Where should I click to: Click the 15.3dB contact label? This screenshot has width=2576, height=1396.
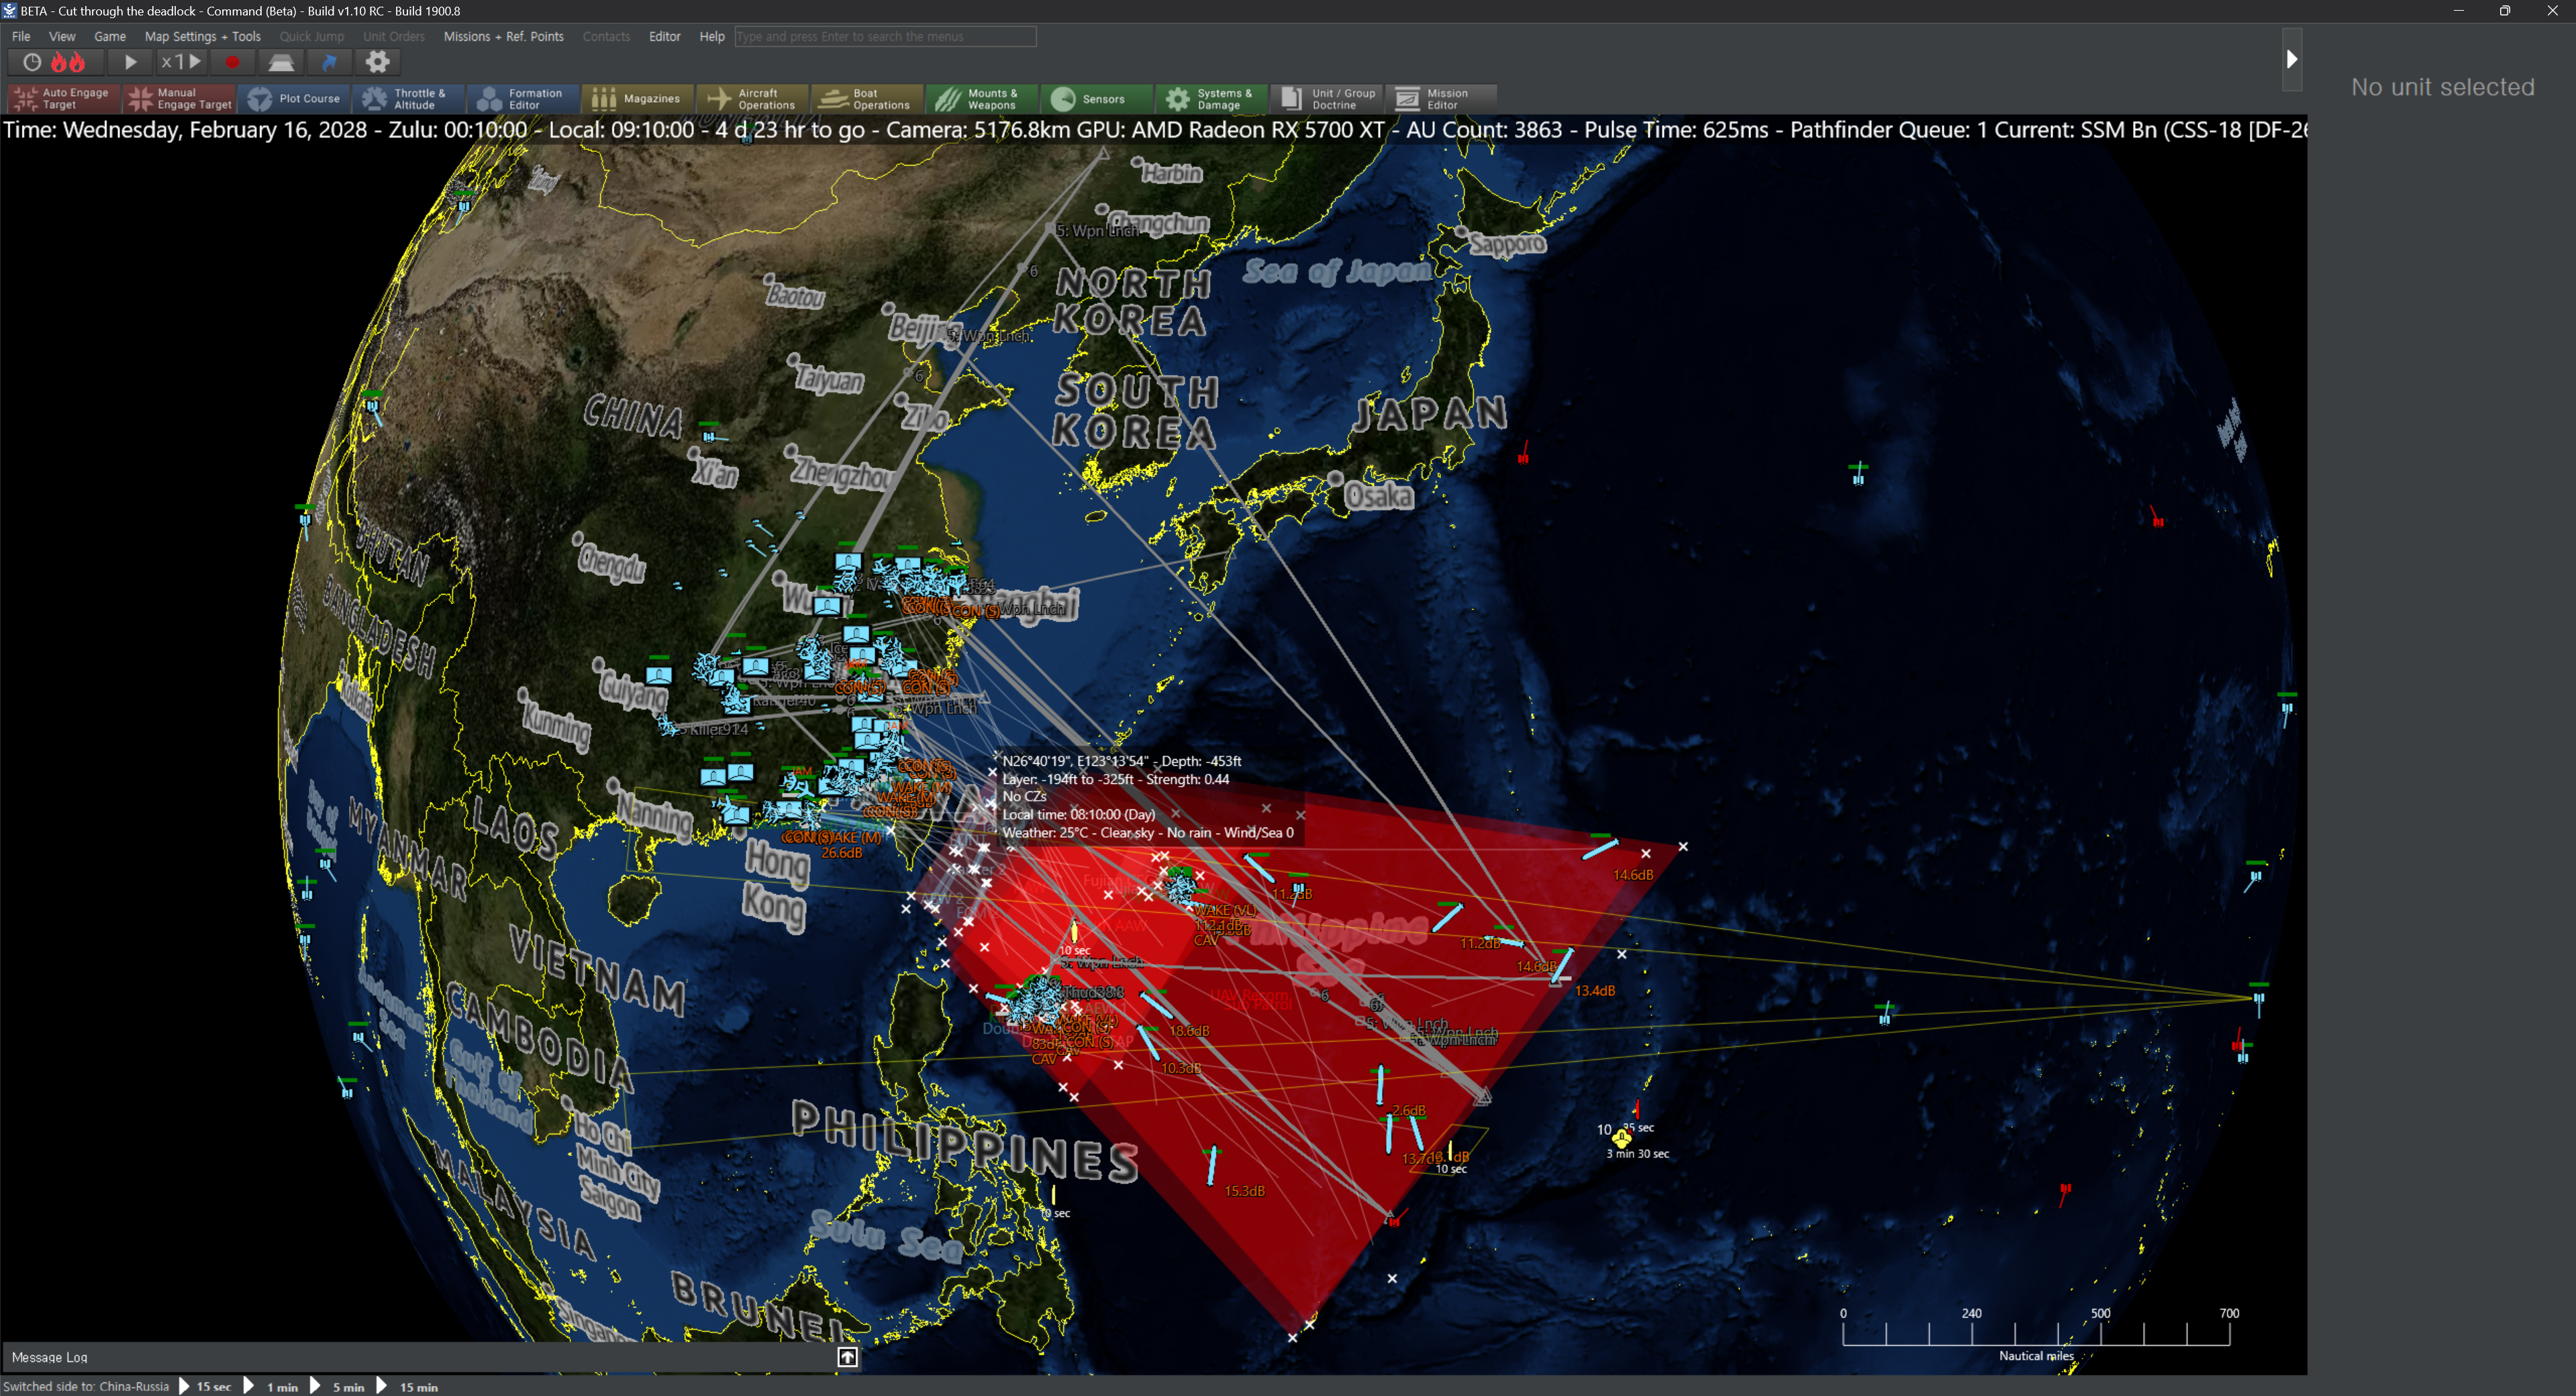[x=1245, y=1191]
